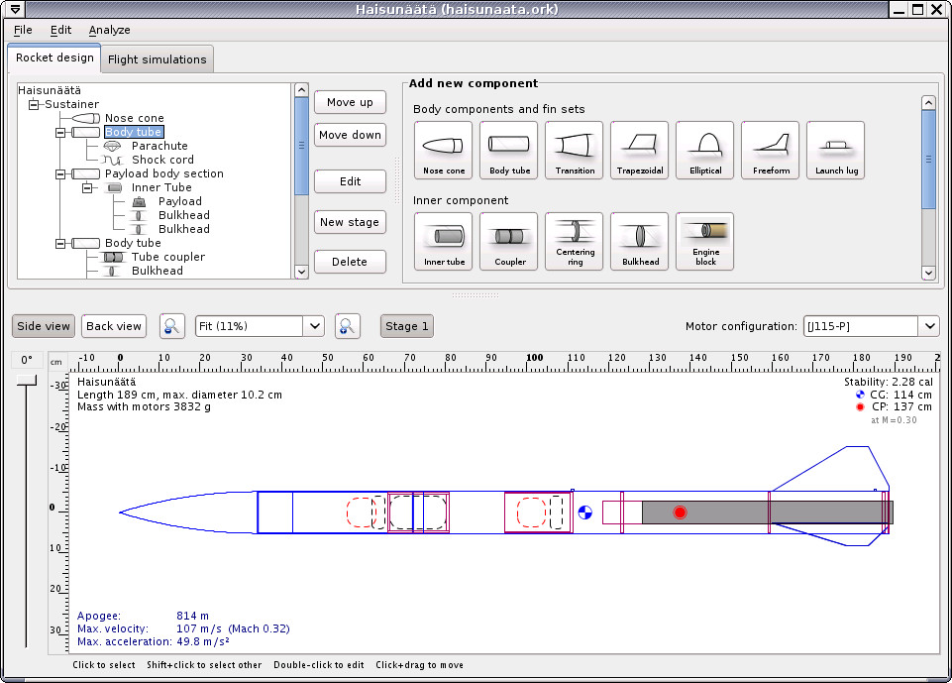
Task: Click the Move up button
Action: 350,102
